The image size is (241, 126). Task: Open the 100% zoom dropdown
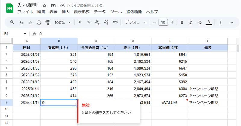(x=63, y=22)
